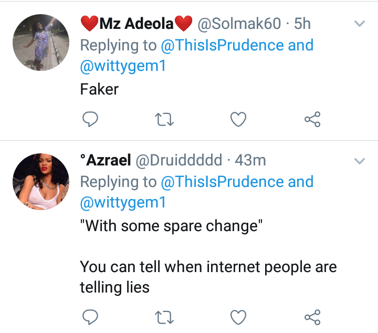Share Mz Adeola's "Faker" tweet

[x=312, y=120]
